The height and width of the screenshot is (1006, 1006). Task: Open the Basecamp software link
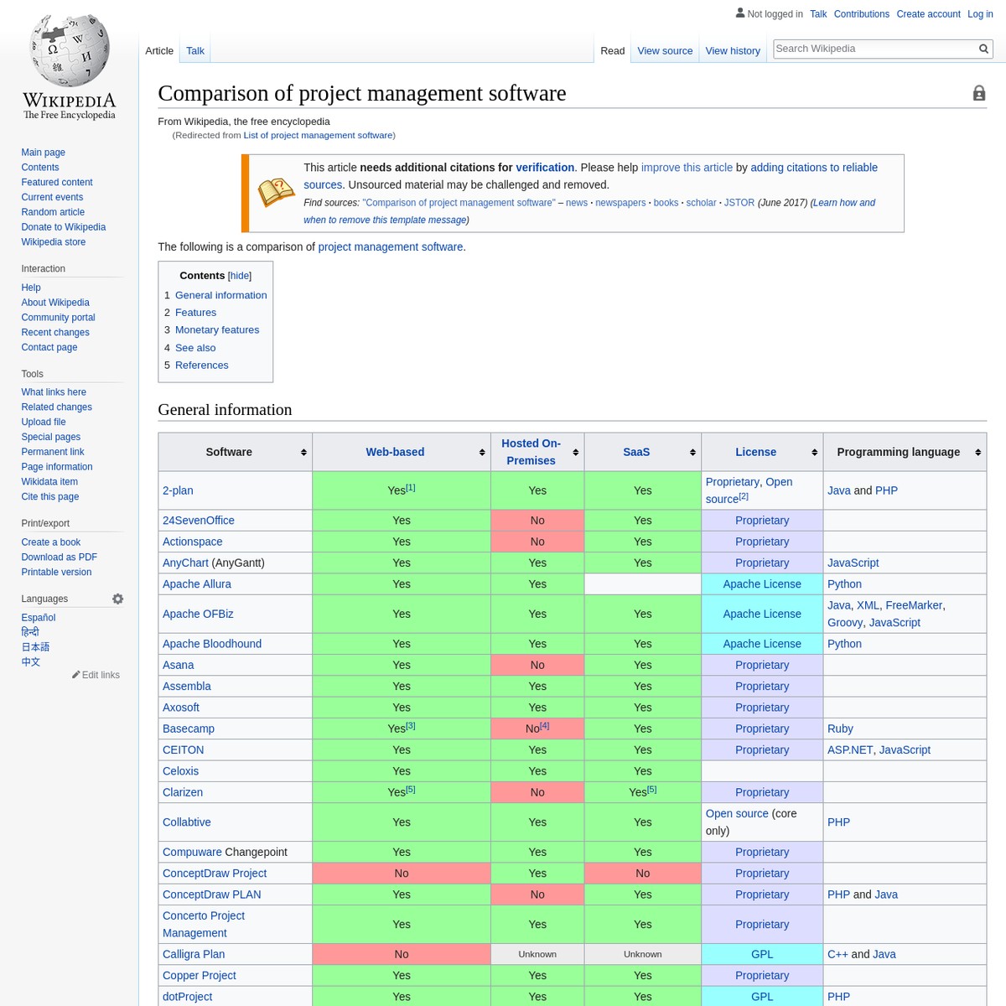point(189,729)
